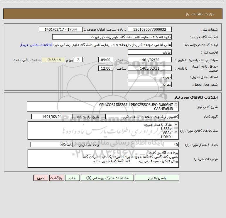This screenshot has width=226, height=218.
Task: Click 'HDMI:1' line in specifications
Action: point(167,137)
